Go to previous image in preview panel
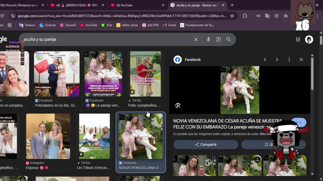This screenshot has width=323, height=181. (x=265, y=60)
